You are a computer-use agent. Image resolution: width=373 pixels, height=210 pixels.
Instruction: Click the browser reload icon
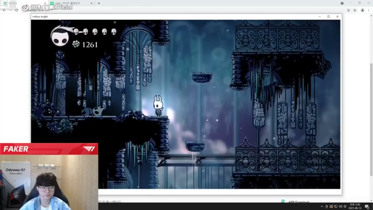(16, 10)
